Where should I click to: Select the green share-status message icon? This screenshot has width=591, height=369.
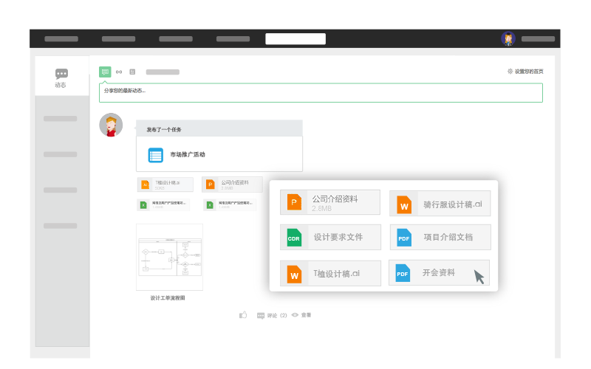pyautogui.click(x=105, y=72)
